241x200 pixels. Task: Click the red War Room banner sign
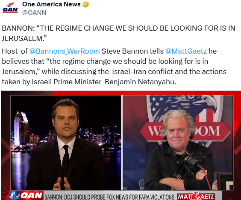(185, 131)
